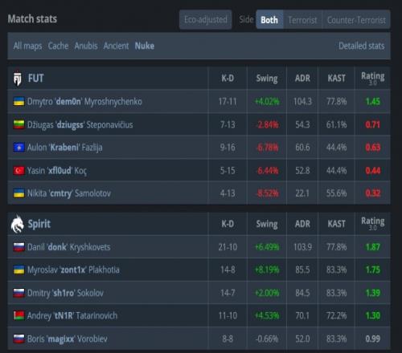Click the Kosovo flag beside Krabeni
Viewport: 402px width, 353px height.
[19, 148]
